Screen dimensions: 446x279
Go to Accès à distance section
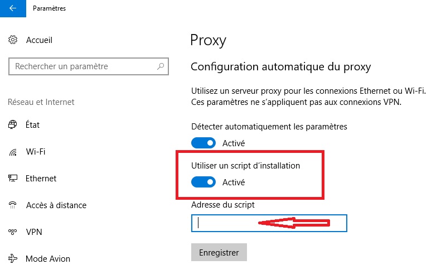click(56, 205)
